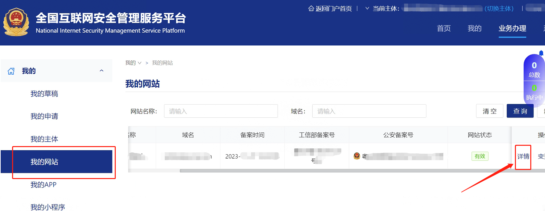Click the 切换主体 link

pyautogui.click(x=499, y=8)
